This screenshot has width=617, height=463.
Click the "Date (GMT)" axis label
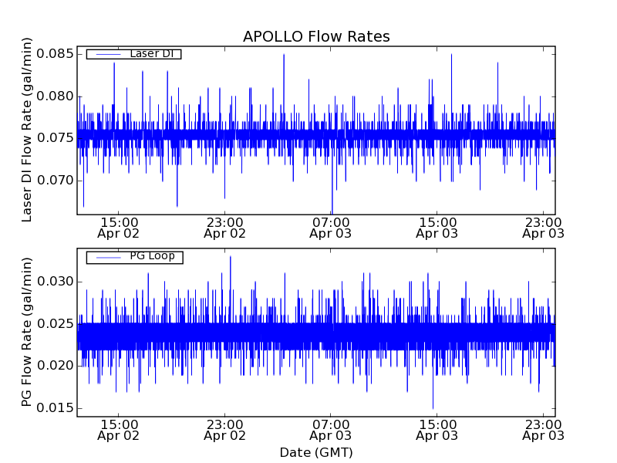click(x=316, y=452)
